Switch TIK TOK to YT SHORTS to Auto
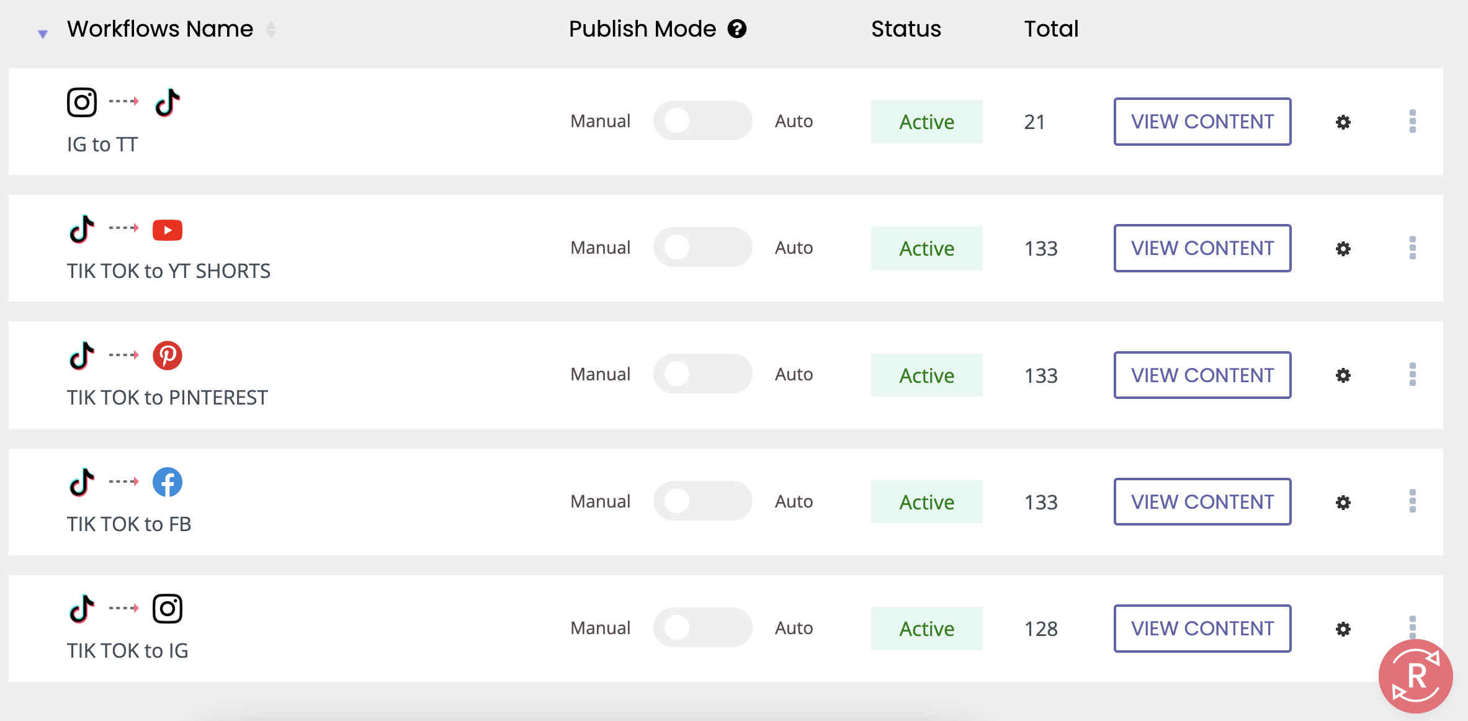The width and height of the screenshot is (1468, 721). (702, 248)
